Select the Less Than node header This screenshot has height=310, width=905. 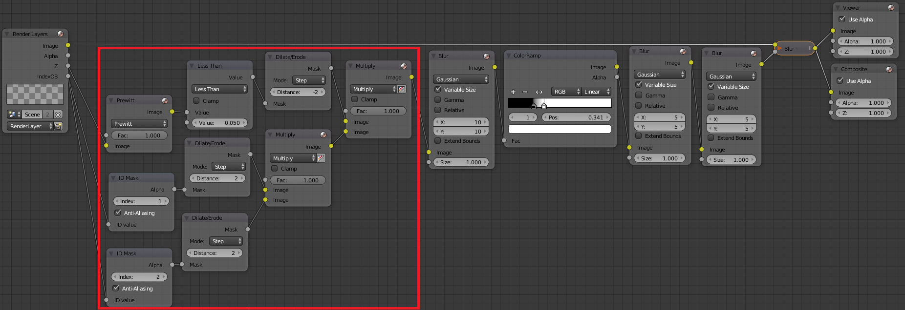pyautogui.click(x=220, y=66)
